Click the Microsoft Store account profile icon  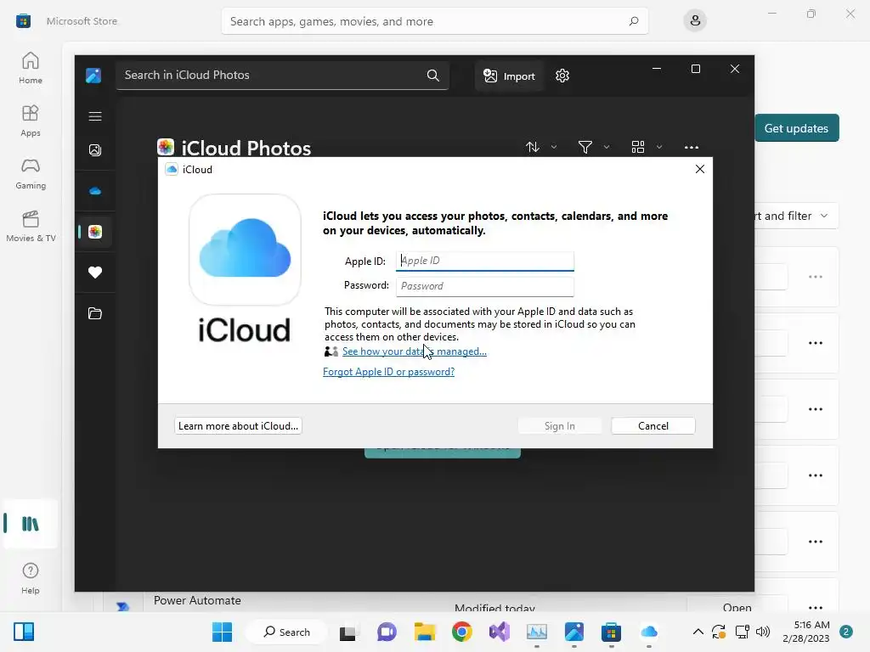point(695,21)
